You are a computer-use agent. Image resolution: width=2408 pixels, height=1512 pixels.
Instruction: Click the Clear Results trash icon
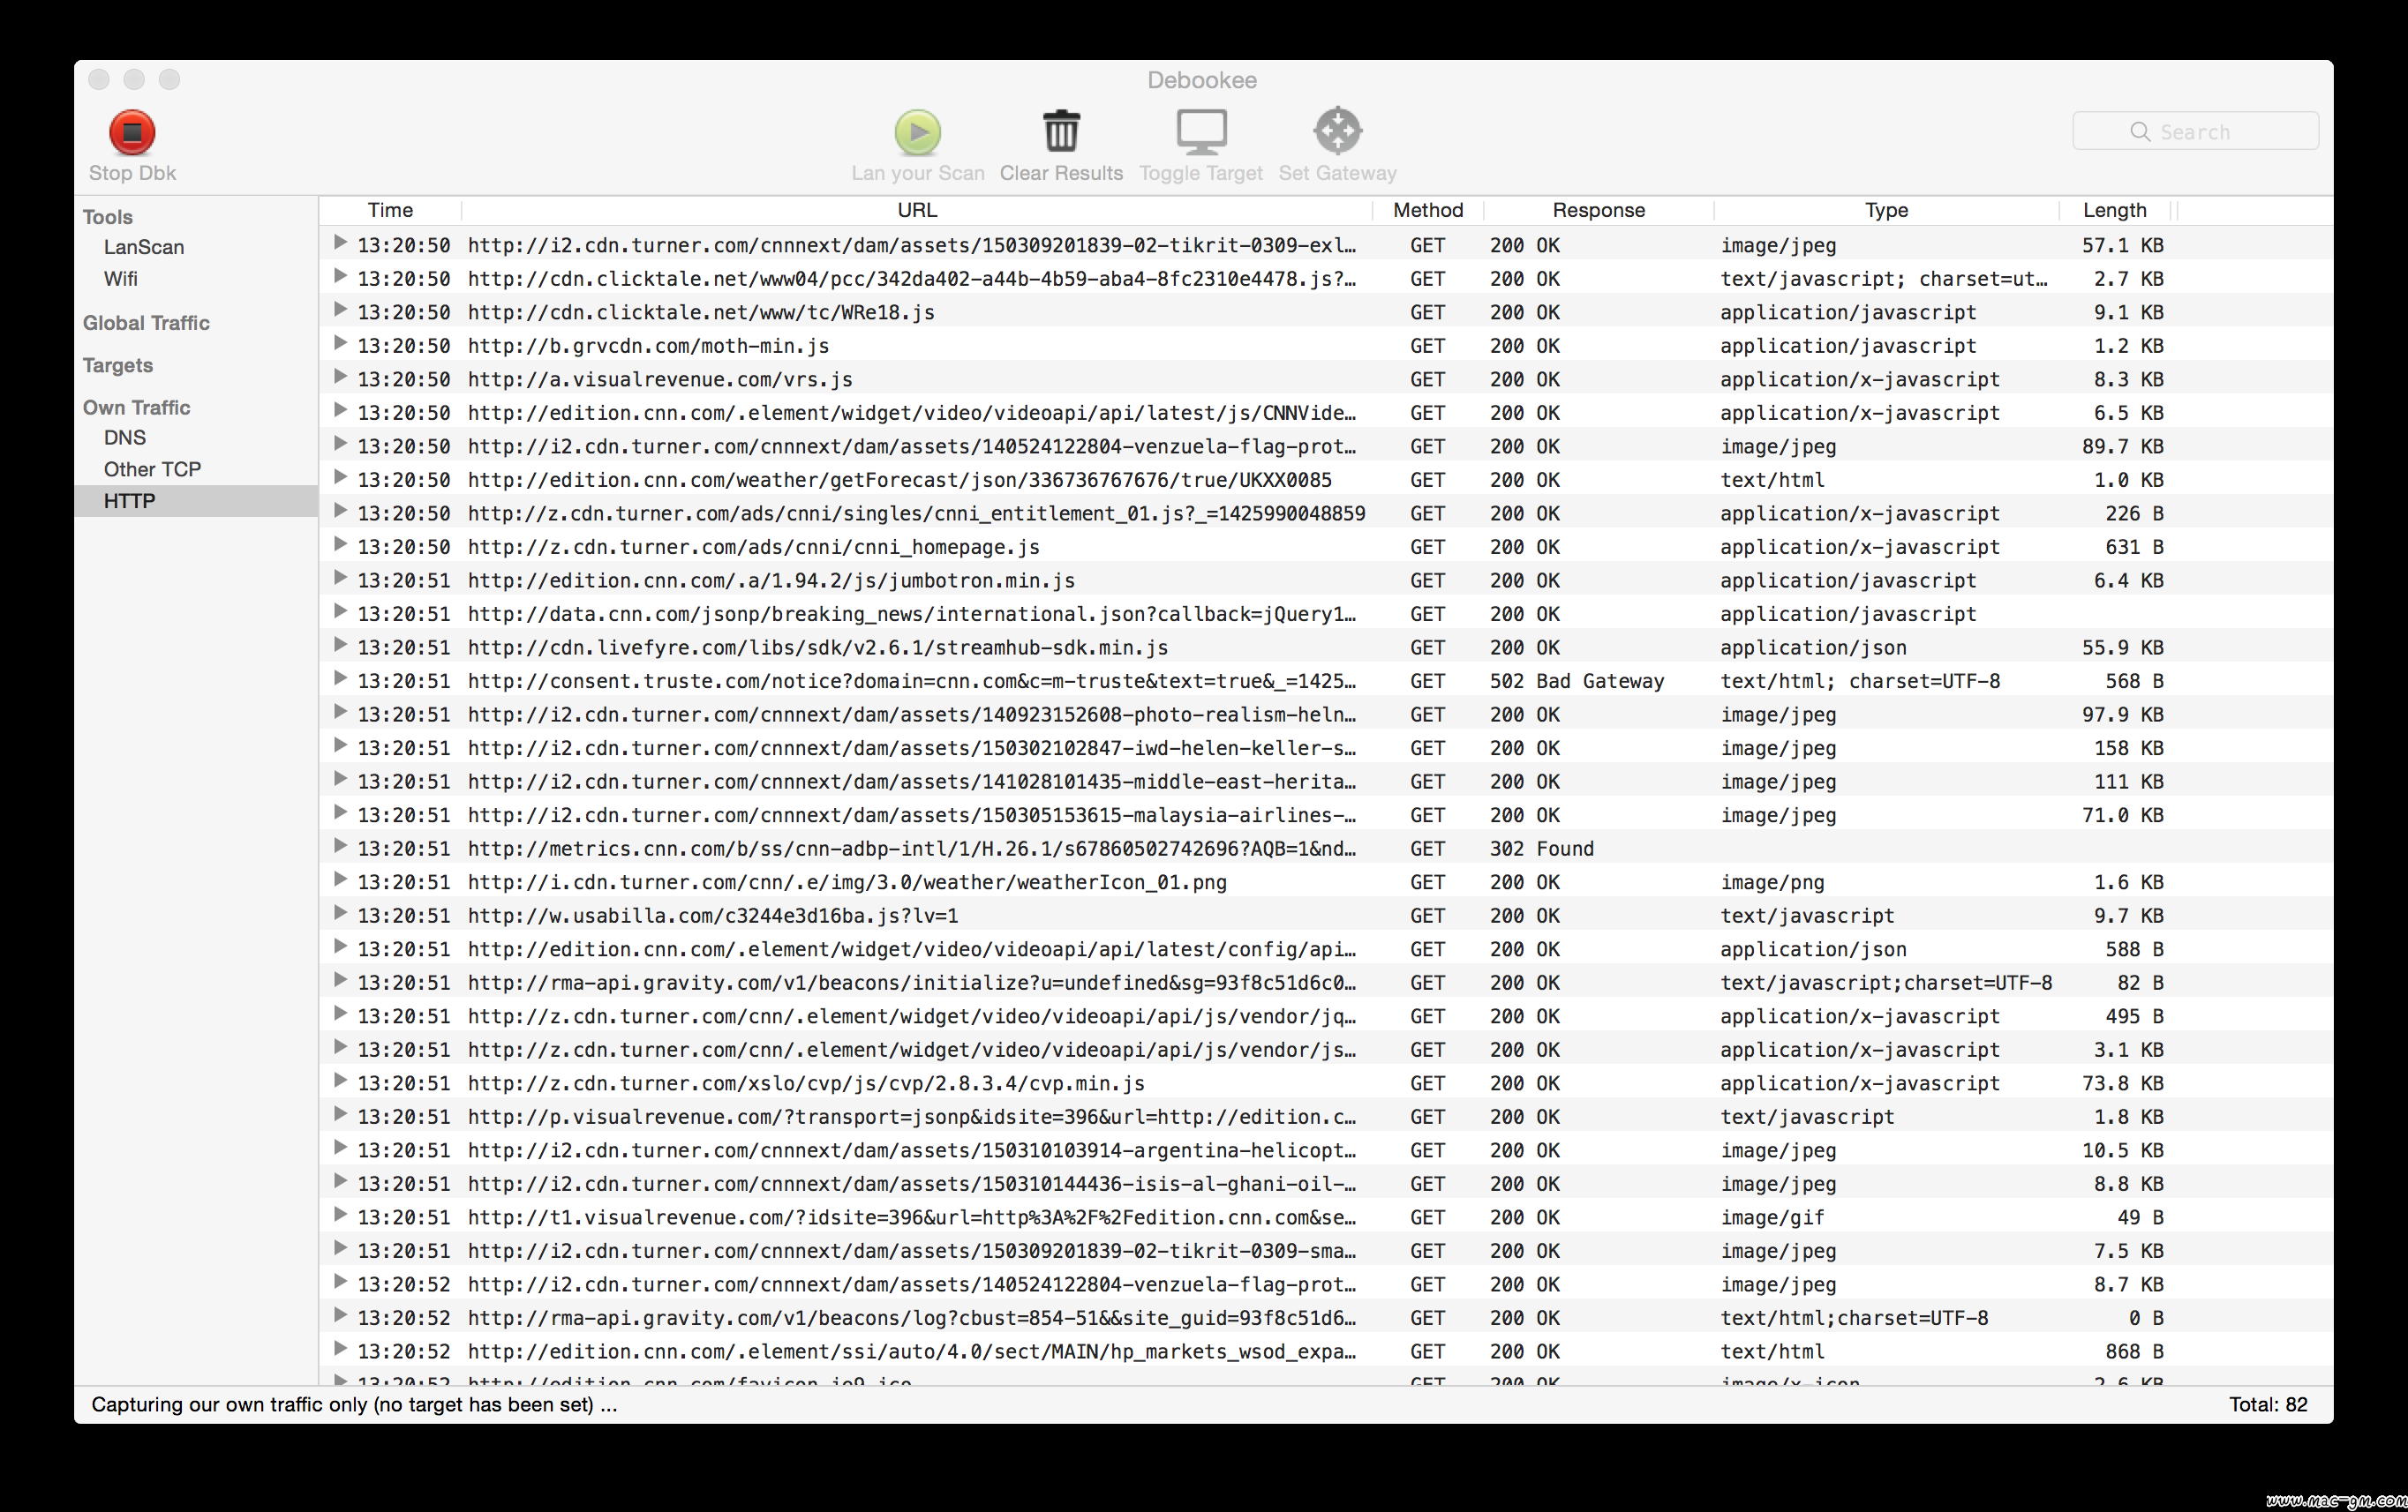click(1061, 132)
